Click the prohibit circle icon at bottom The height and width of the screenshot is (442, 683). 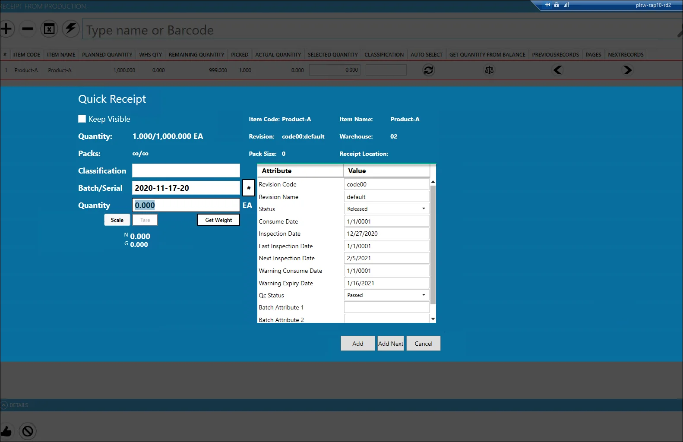pos(28,431)
